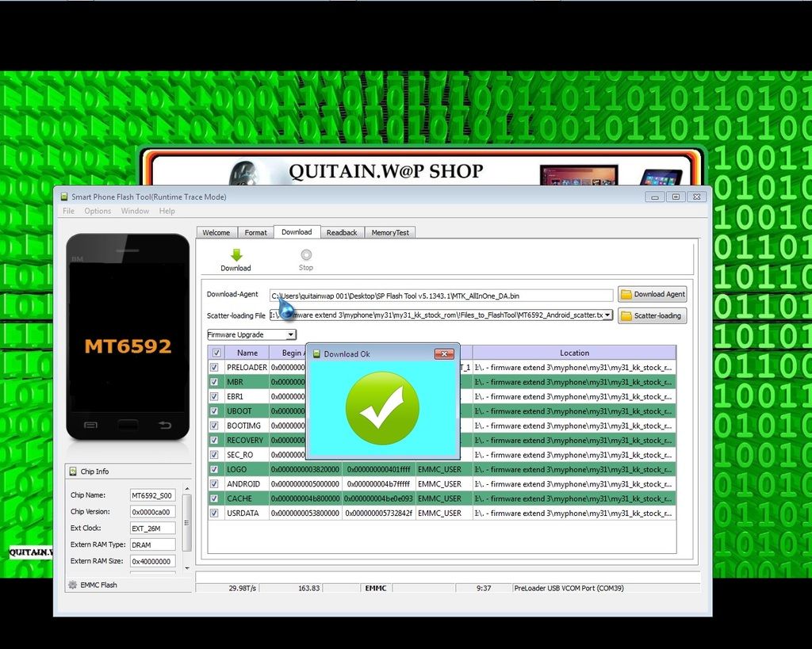Screen dimensions: 812x649
Task: Click the EMMC Flash gear icon
Action: 73,585
